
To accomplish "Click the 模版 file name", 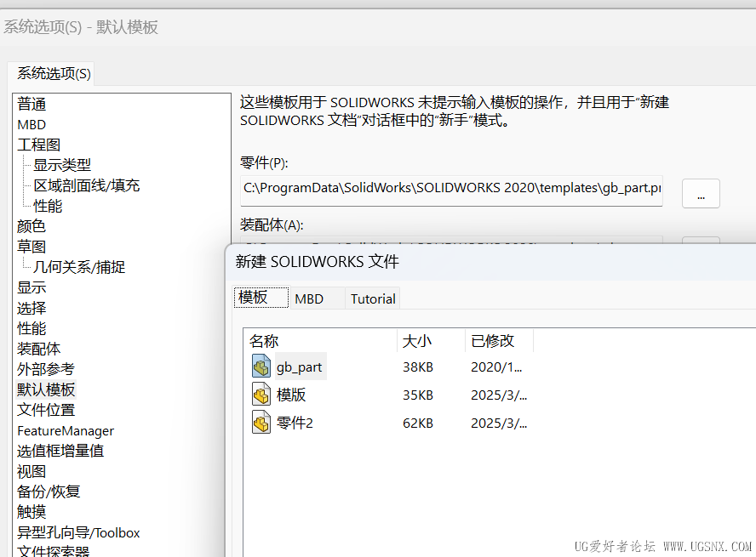I will click(291, 395).
